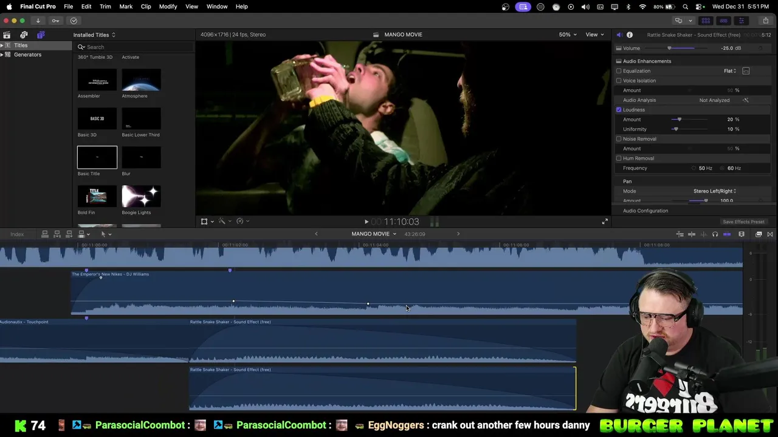Open the Clip menu
778x437 pixels.
pyautogui.click(x=146, y=7)
